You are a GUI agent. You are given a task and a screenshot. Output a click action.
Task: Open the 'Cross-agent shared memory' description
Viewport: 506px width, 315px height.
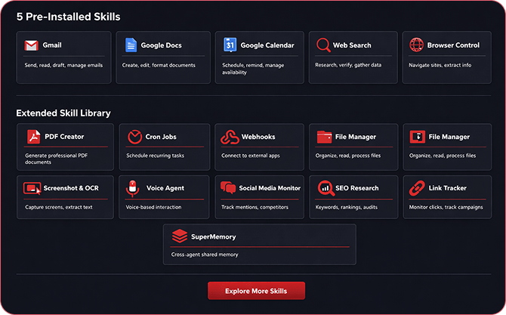(205, 255)
